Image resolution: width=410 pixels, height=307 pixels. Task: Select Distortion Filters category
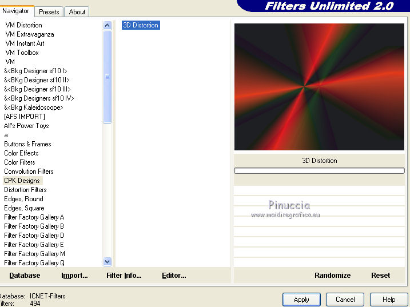pos(25,190)
